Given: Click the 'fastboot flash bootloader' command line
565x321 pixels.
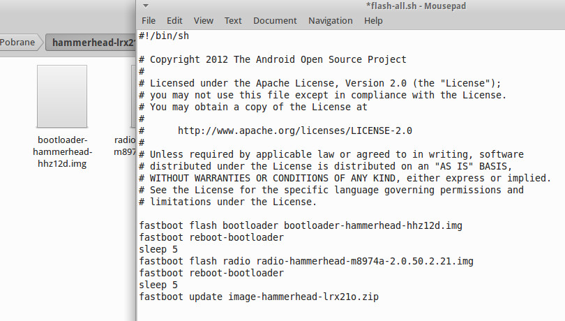Looking at the screenshot, I should [301, 226].
